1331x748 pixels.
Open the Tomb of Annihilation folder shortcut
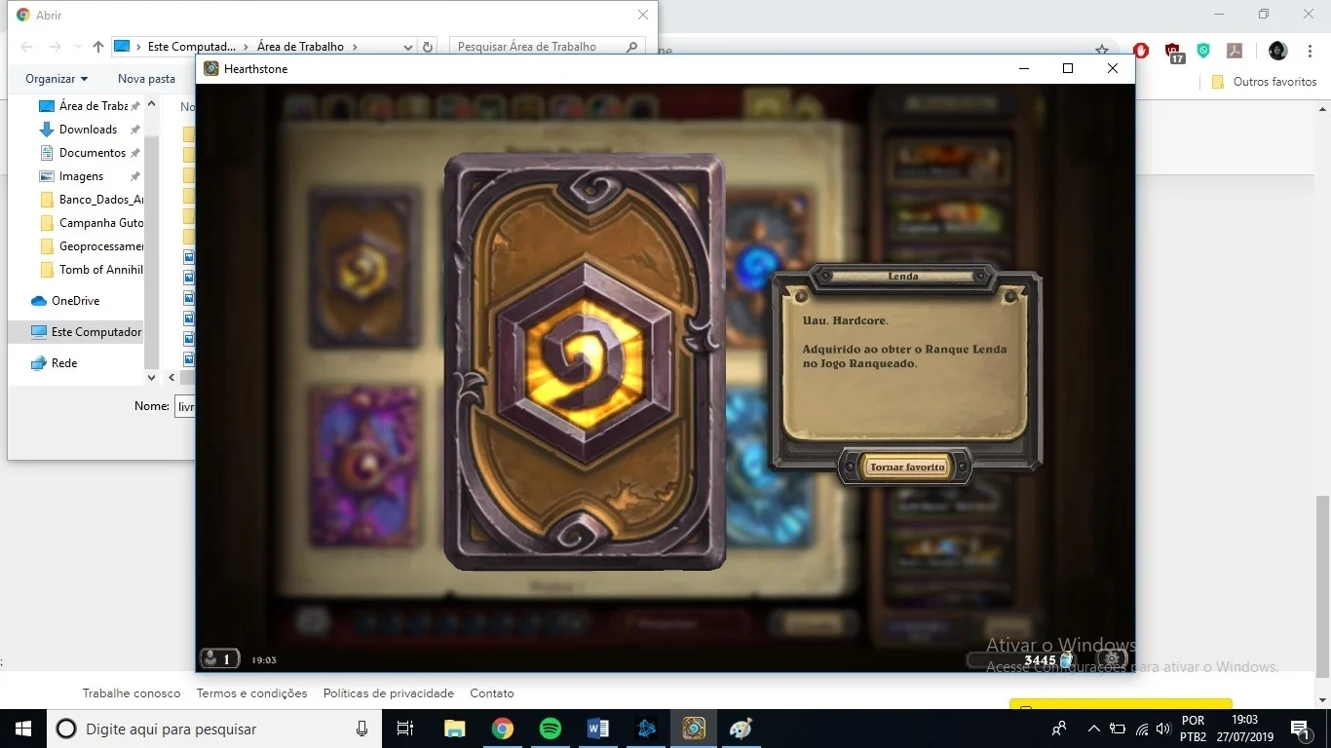click(x=90, y=270)
